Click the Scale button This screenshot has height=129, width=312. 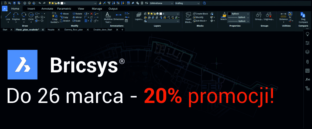[77, 21]
